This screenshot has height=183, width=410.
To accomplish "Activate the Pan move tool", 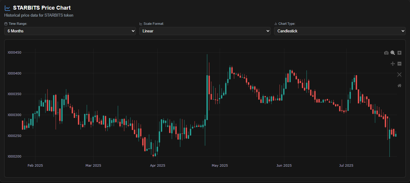I will [393, 64].
